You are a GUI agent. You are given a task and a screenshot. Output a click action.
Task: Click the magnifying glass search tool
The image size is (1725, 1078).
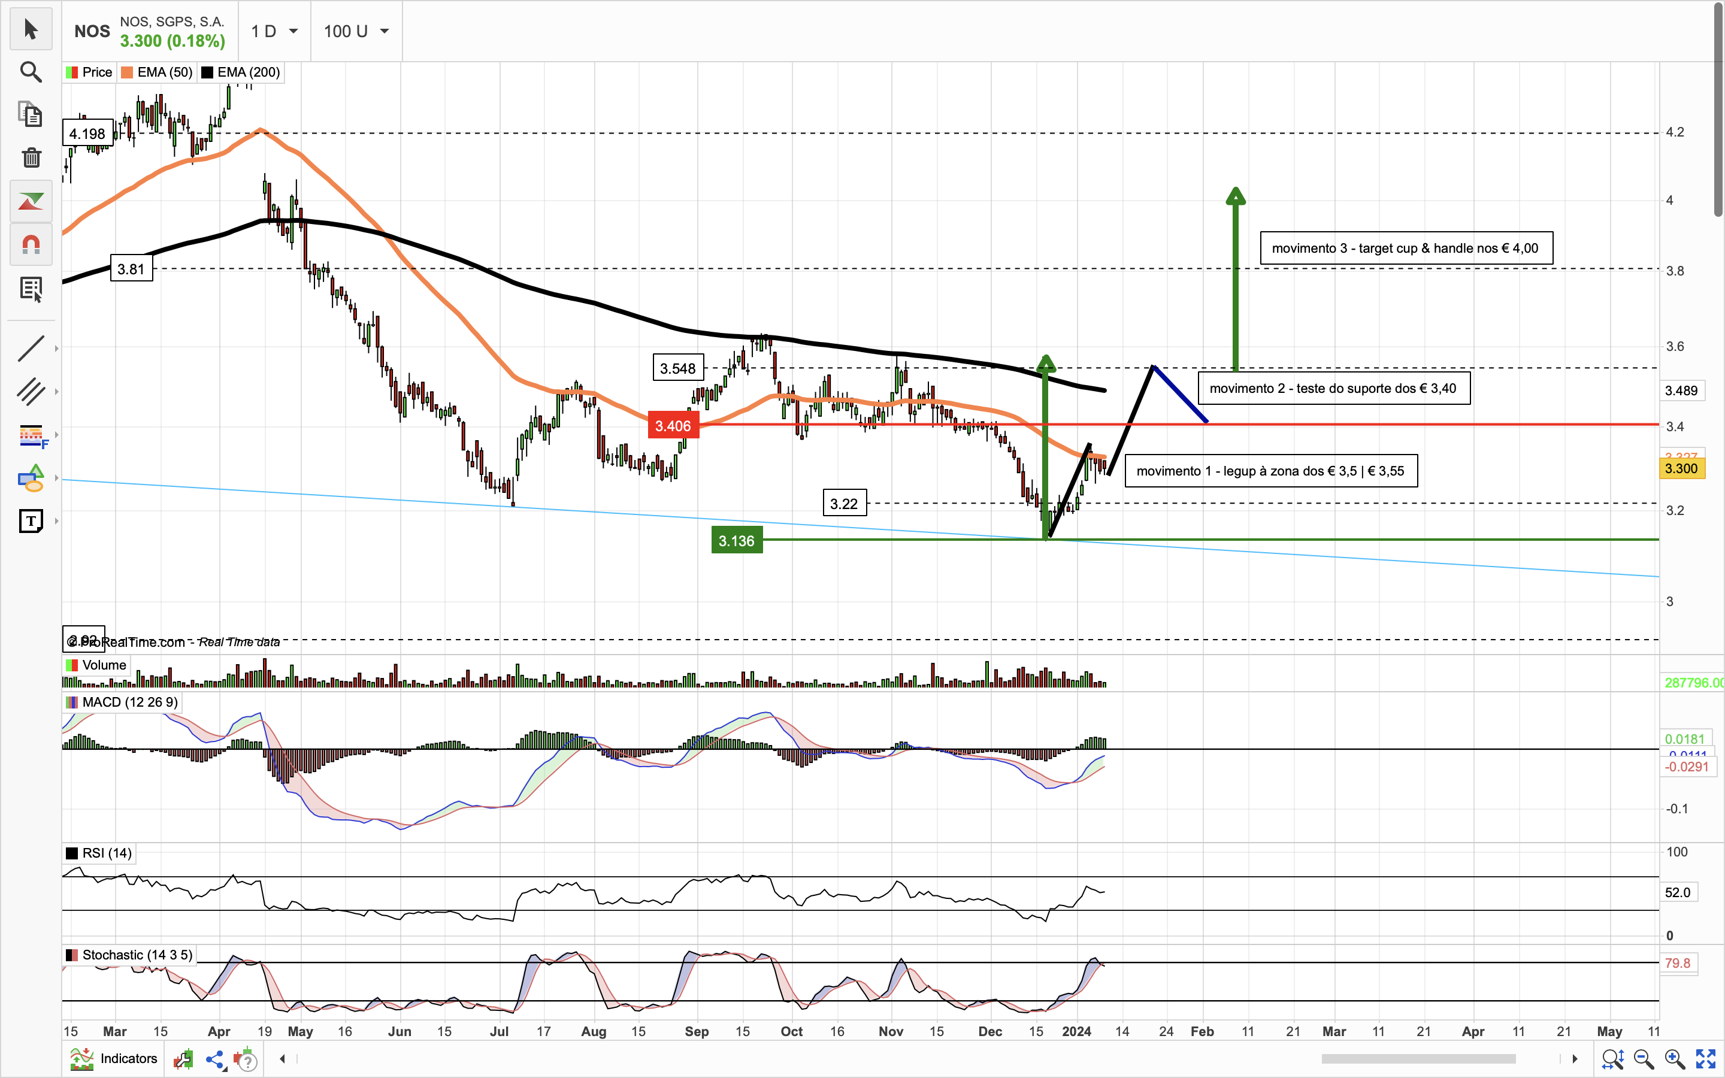(31, 72)
